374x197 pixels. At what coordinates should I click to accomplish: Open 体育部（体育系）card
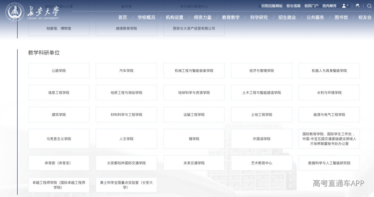59,163
